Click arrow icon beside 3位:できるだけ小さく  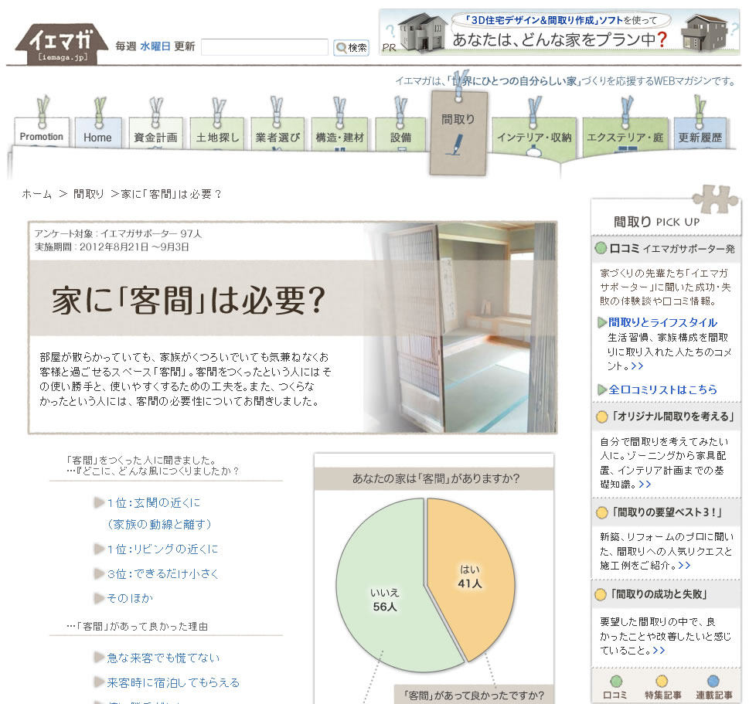coord(99,573)
